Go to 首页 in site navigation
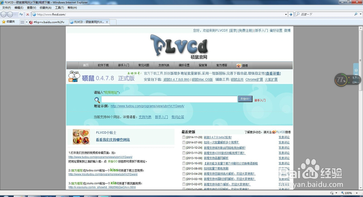363x197 pixels. [x=86, y=65]
